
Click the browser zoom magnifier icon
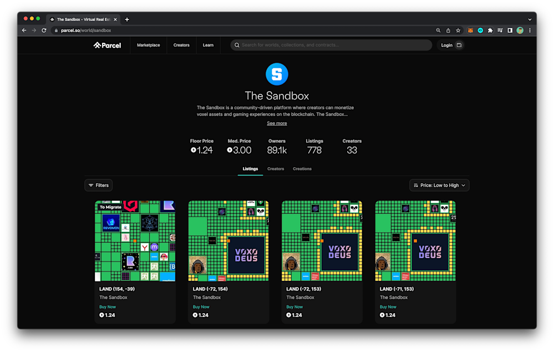(x=438, y=31)
